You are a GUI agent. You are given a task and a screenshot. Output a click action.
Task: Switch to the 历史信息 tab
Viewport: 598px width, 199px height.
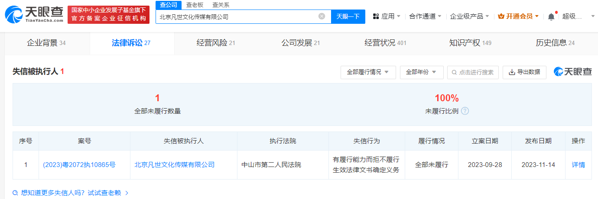[555, 43]
